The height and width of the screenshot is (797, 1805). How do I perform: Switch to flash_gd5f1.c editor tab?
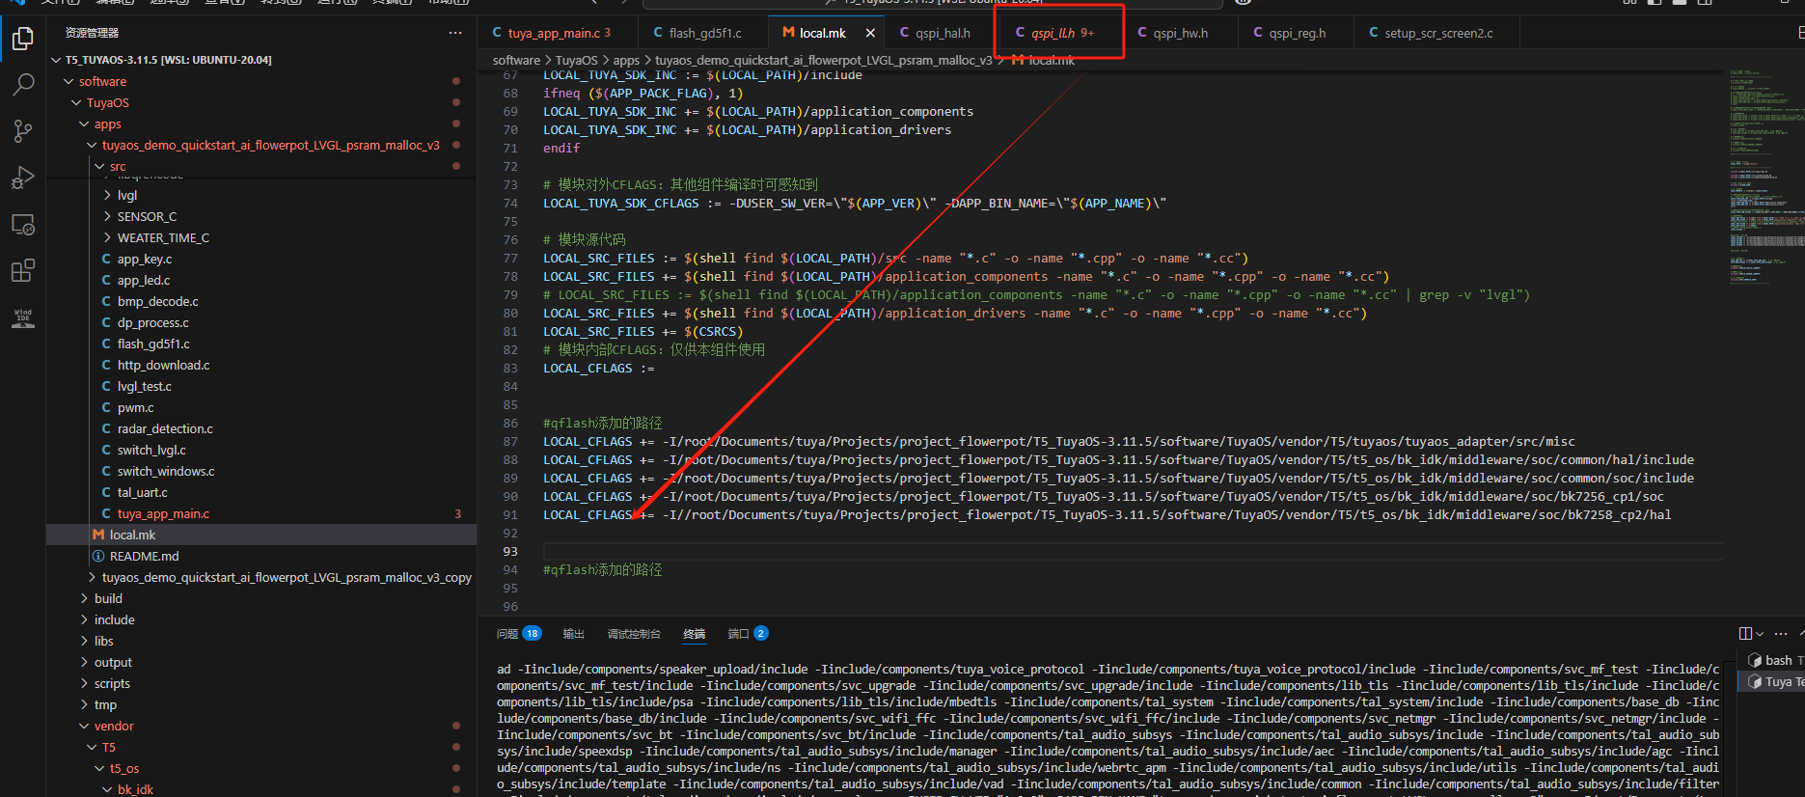(x=704, y=33)
